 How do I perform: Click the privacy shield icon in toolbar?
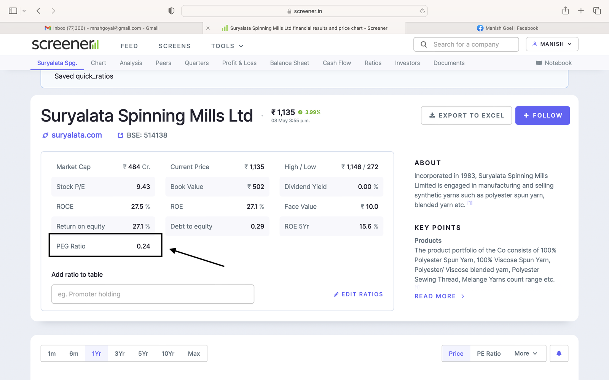click(171, 11)
